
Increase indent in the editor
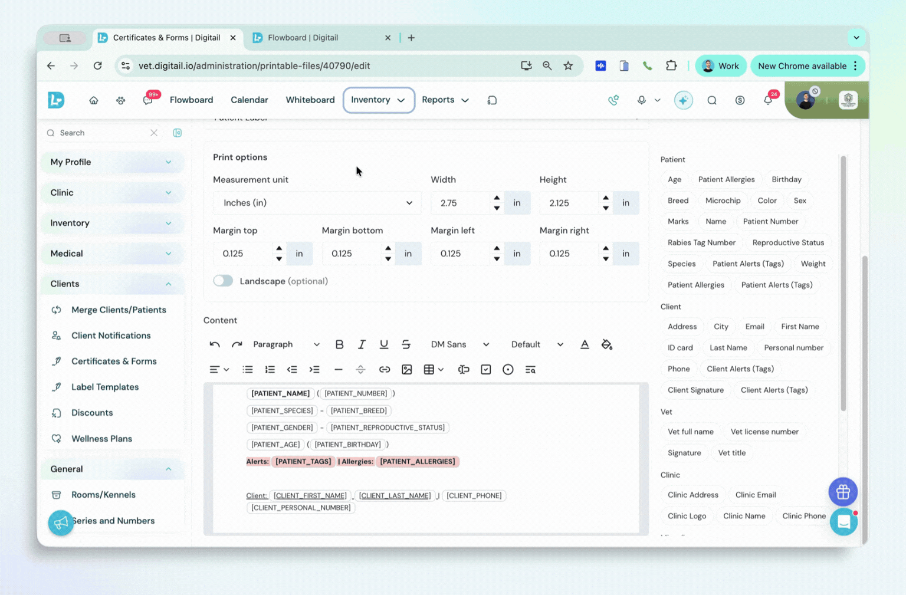pos(314,370)
